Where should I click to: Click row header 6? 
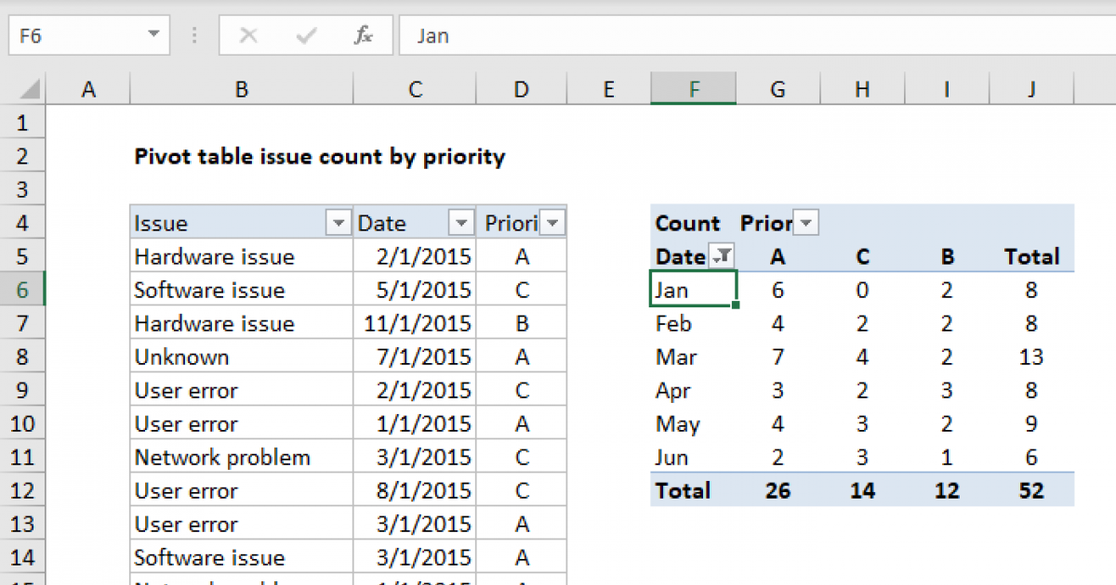click(x=23, y=290)
